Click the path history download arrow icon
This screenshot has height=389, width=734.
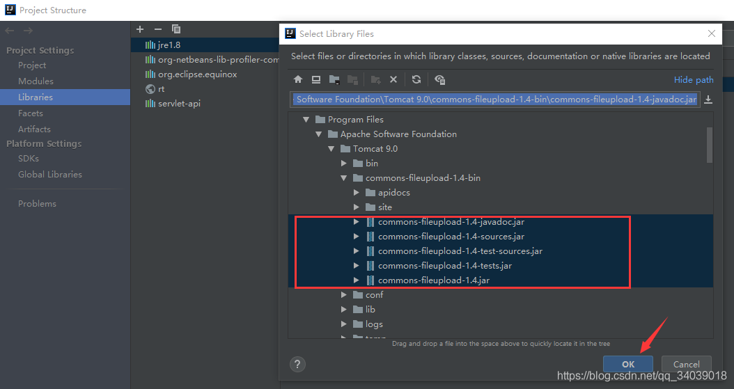(708, 100)
